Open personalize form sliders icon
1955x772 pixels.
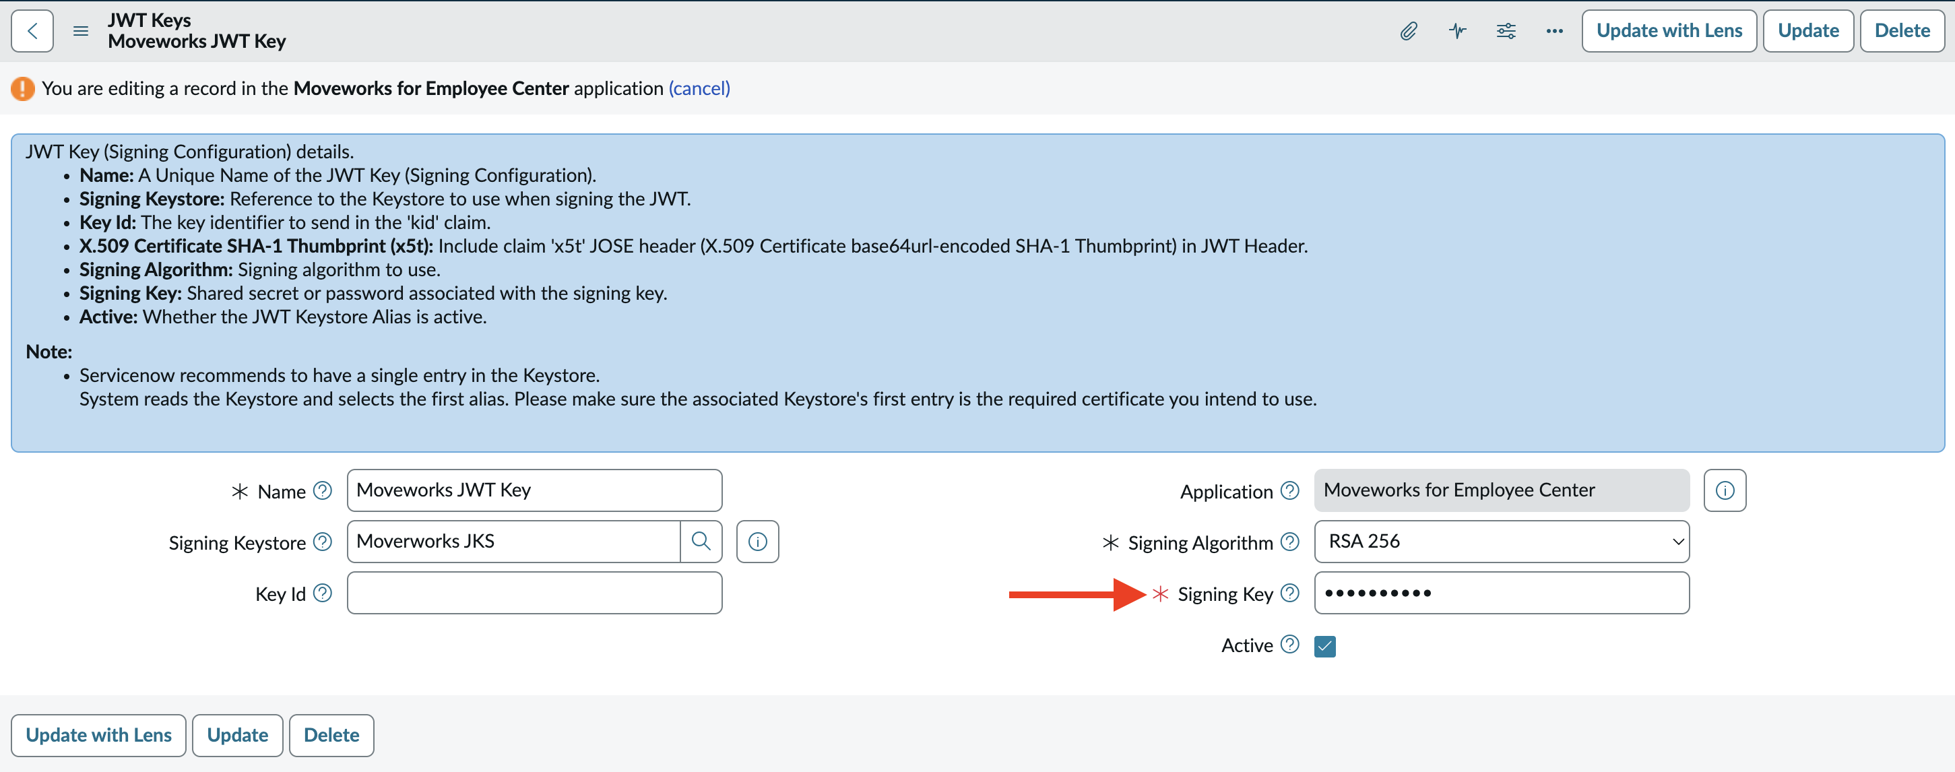coord(1506,31)
